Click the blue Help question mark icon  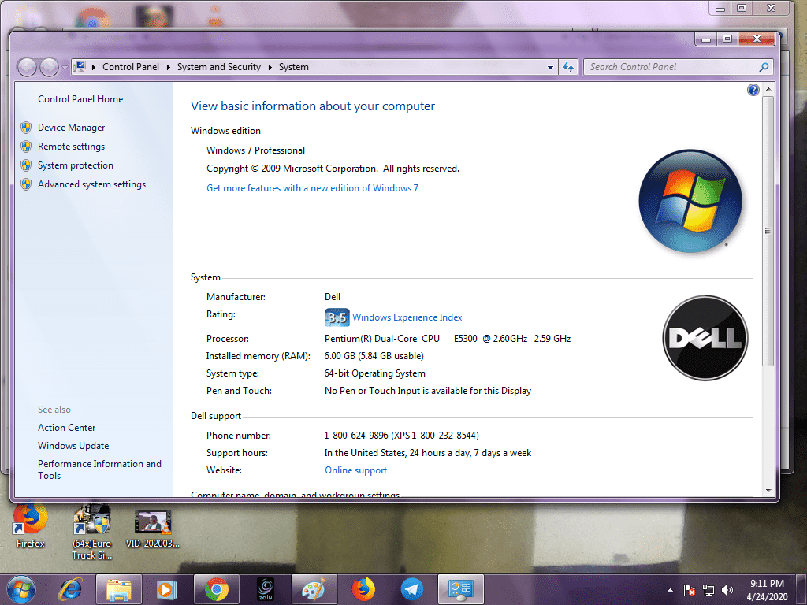[x=753, y=90]
